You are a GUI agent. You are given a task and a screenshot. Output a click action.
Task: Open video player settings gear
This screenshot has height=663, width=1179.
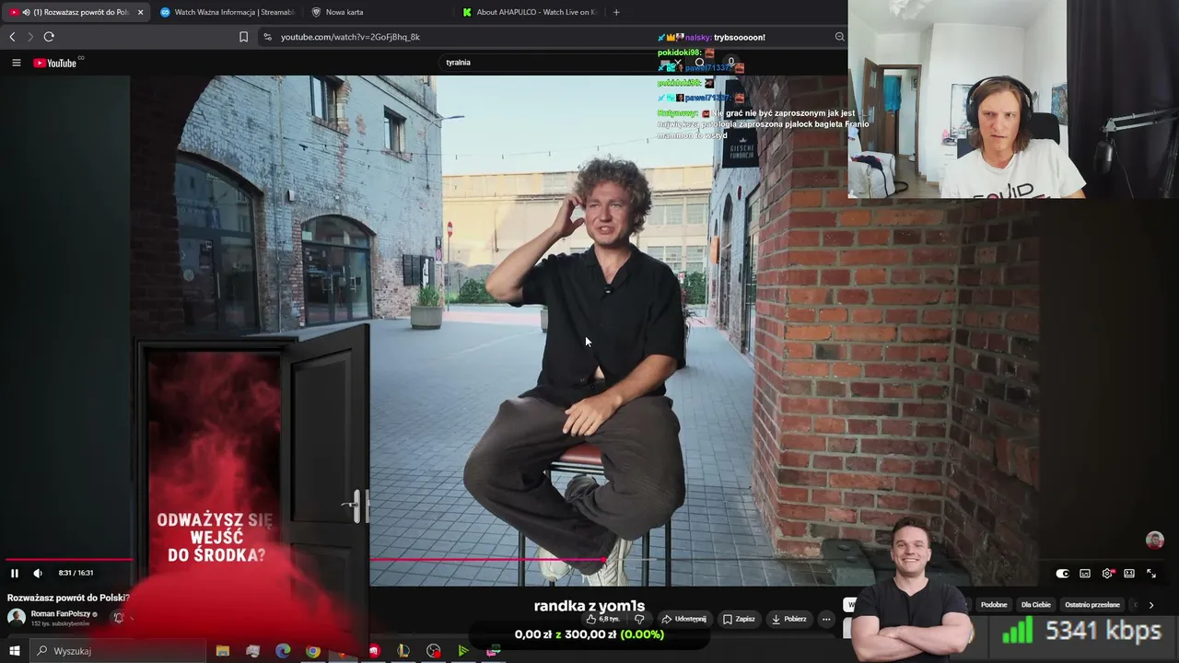pos(1107,574)
